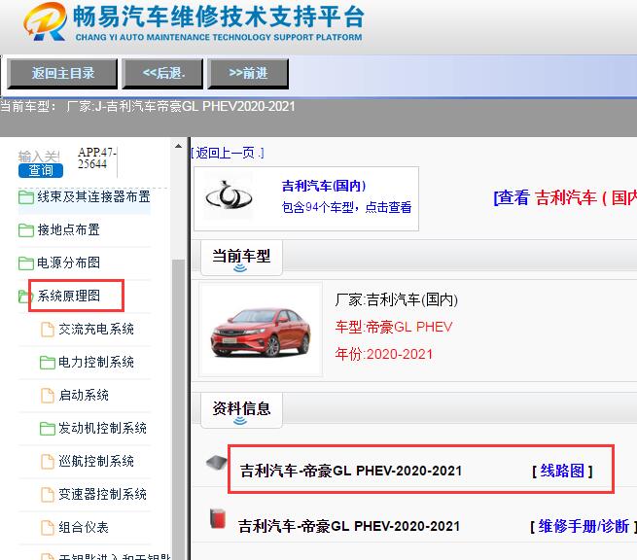Focus the keyword search input field
Image resolution: width=637 pixels, height=560 pixels.
coord(40,157)
